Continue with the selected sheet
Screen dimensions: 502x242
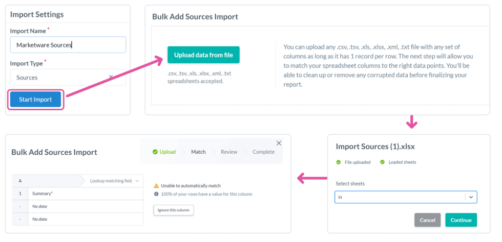tap(461, 220)
